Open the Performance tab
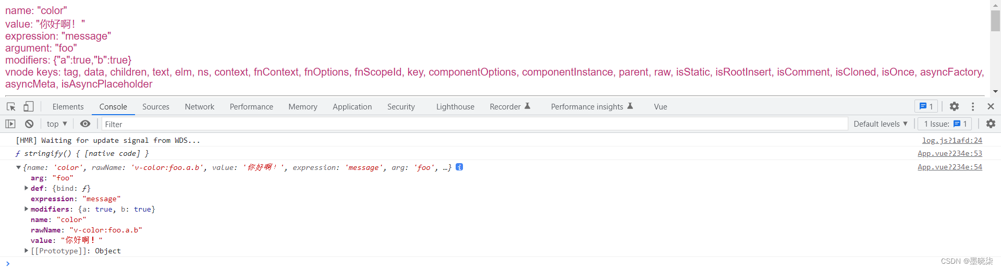 coord(251,106)
